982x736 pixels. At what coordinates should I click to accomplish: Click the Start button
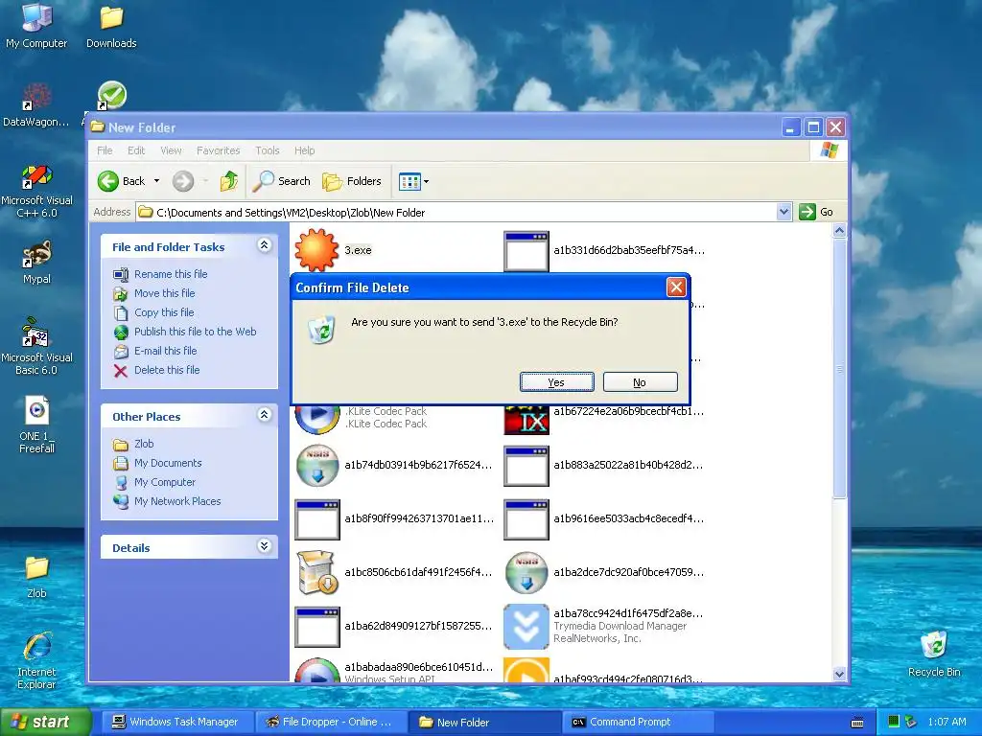coord(45,722)
